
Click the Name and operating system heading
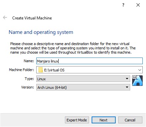point(41,32)
